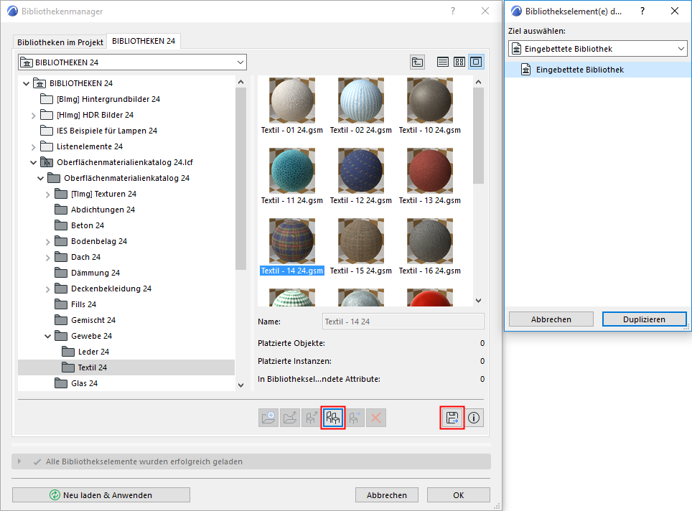Click the folder up level icon
692x511 pixels.
[x=417, y=62]
